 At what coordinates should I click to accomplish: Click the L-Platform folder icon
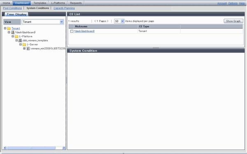coord(16,36)
